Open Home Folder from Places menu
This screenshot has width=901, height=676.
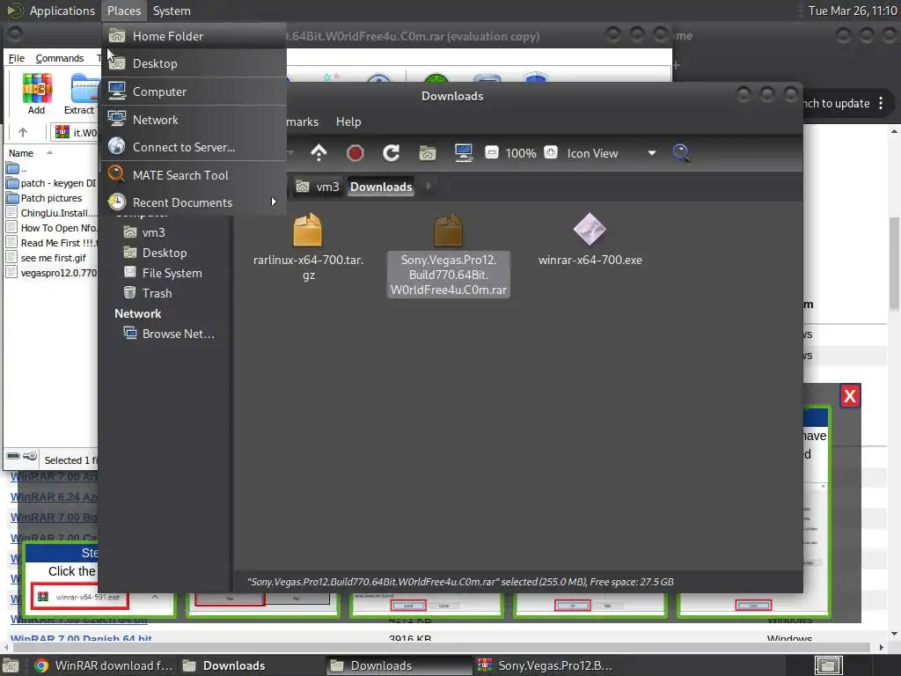194,36
